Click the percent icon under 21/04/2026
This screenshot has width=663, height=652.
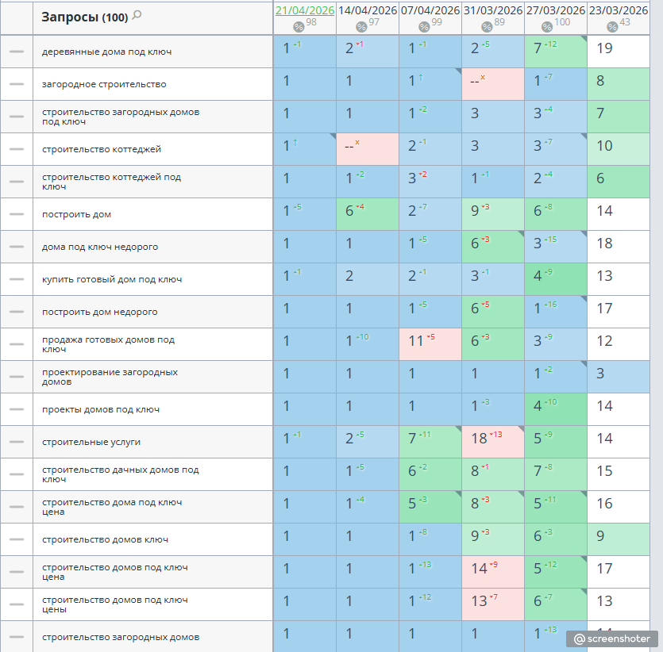pyautogui.click(x=299, y=27)
